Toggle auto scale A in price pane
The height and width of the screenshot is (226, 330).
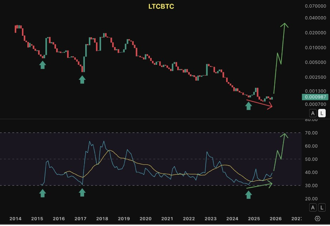pyautogui.click(x=313, y=113)
